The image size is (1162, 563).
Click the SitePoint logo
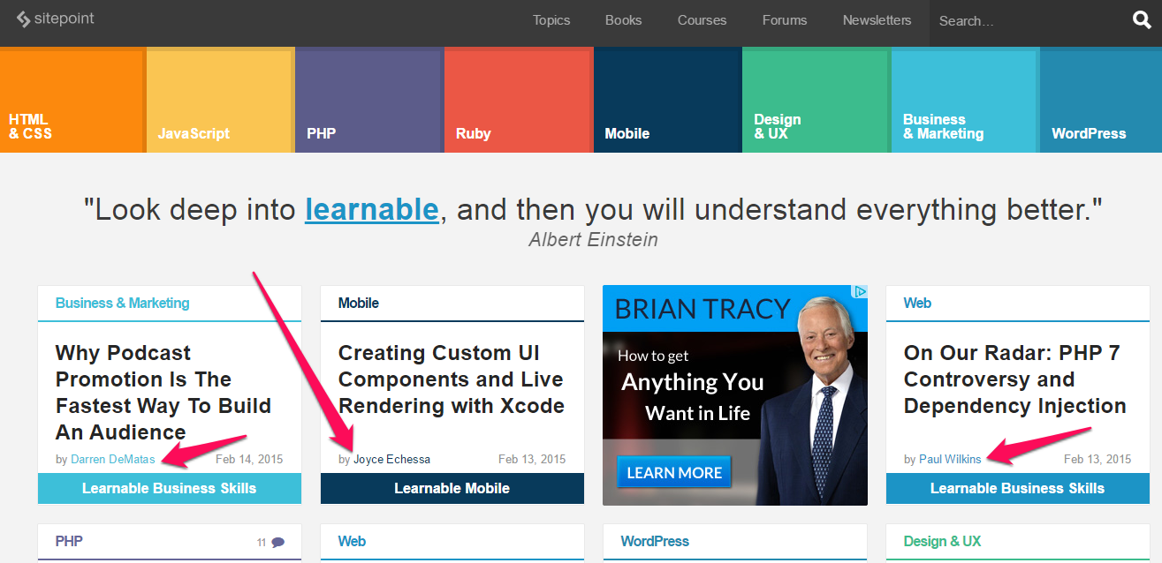click(x=55, y=19)
